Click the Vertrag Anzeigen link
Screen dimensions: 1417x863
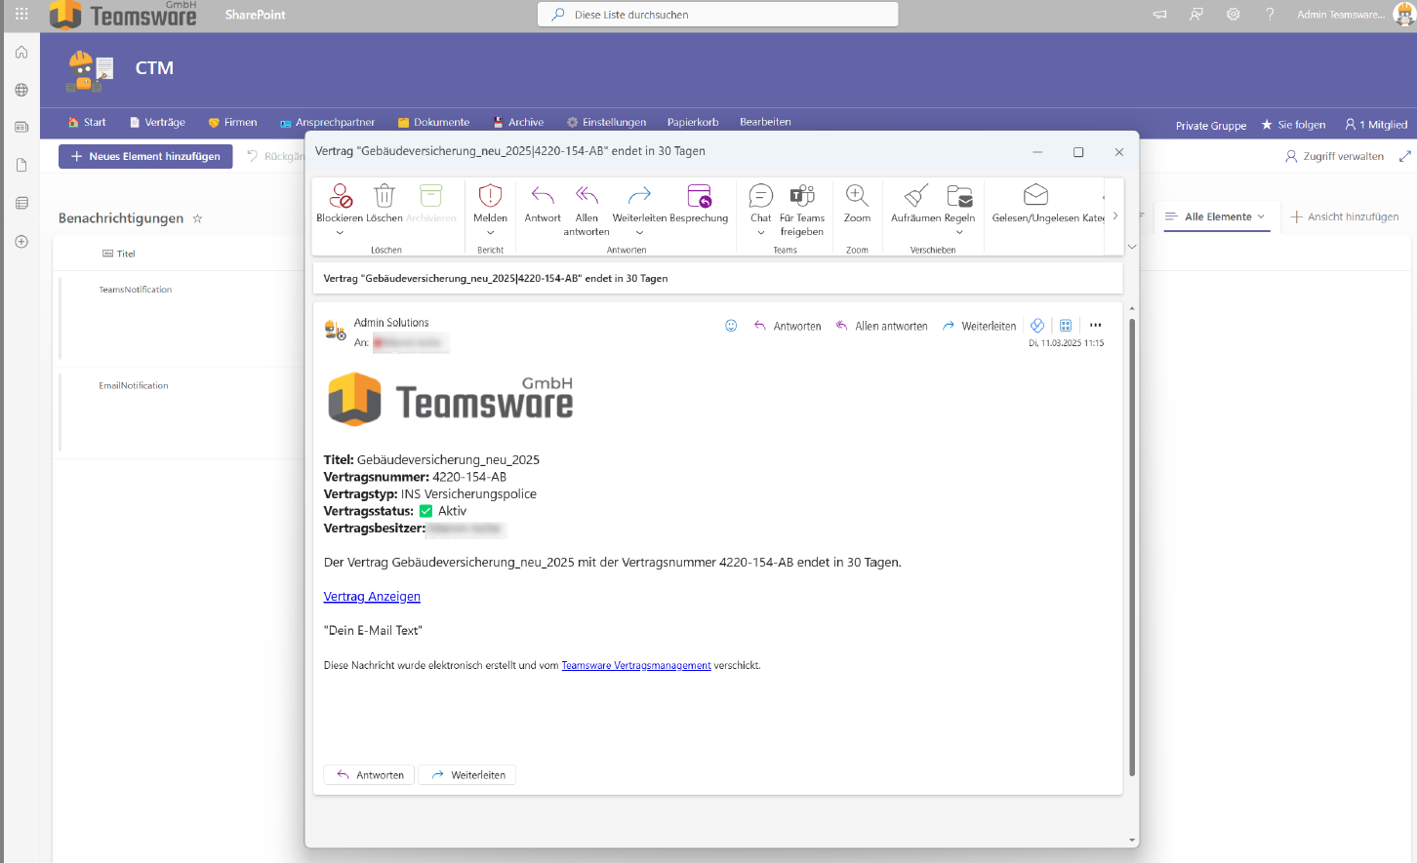tap(372, 597)
